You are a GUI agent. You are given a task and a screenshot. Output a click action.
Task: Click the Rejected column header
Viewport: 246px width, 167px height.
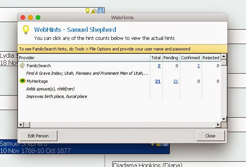pos(211,58)
